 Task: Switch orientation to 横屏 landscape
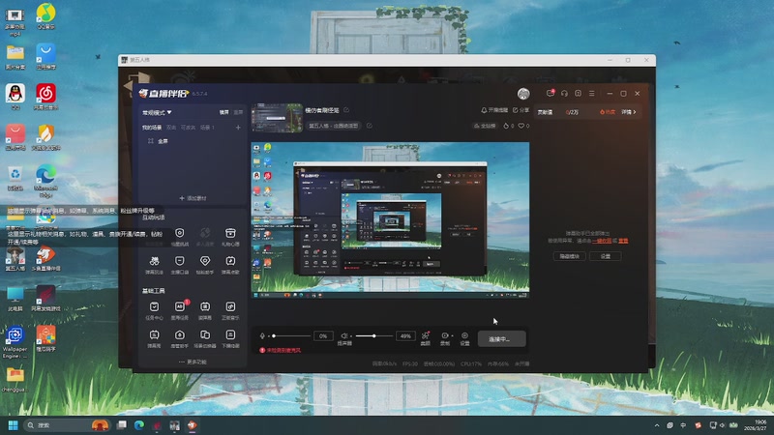tap(224, 112)
